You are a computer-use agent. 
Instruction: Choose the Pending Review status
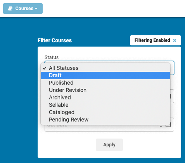coord(105,120)
